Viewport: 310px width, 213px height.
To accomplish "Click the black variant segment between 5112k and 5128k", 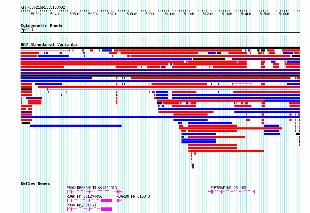I will pyautogui.click(x=209, y=59).
